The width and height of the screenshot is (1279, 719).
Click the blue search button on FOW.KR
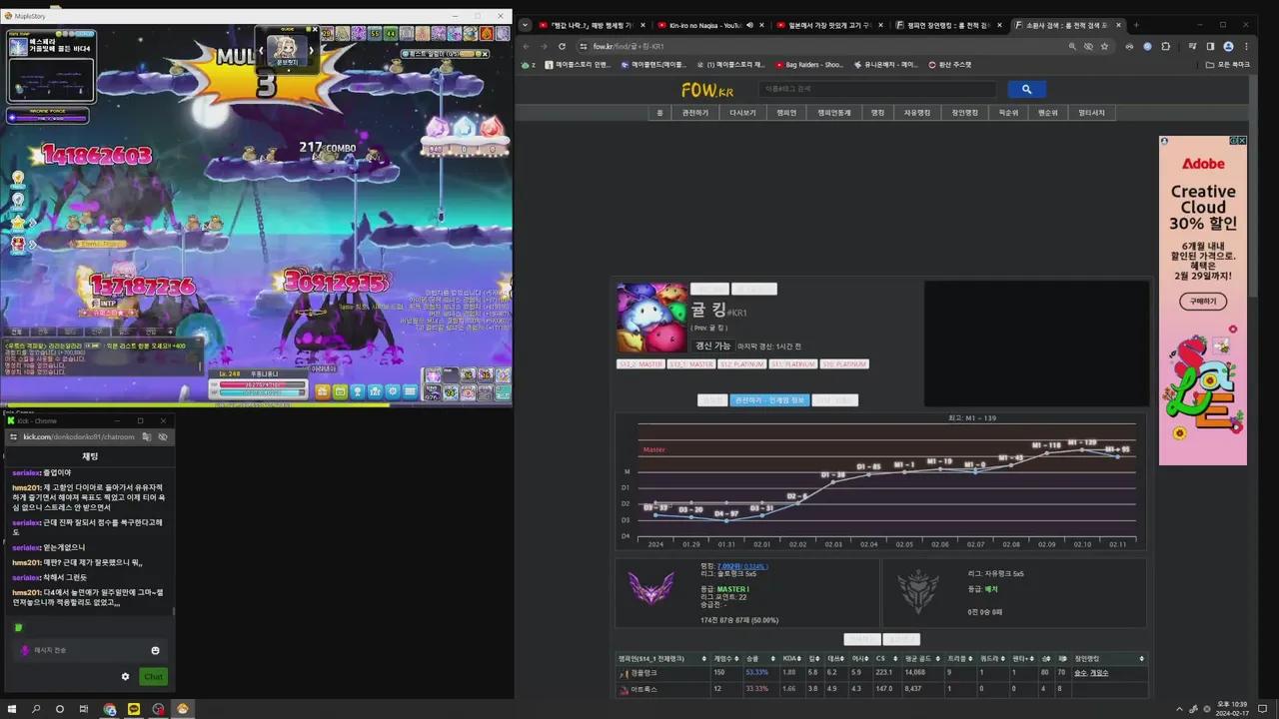click(1026, 89)
